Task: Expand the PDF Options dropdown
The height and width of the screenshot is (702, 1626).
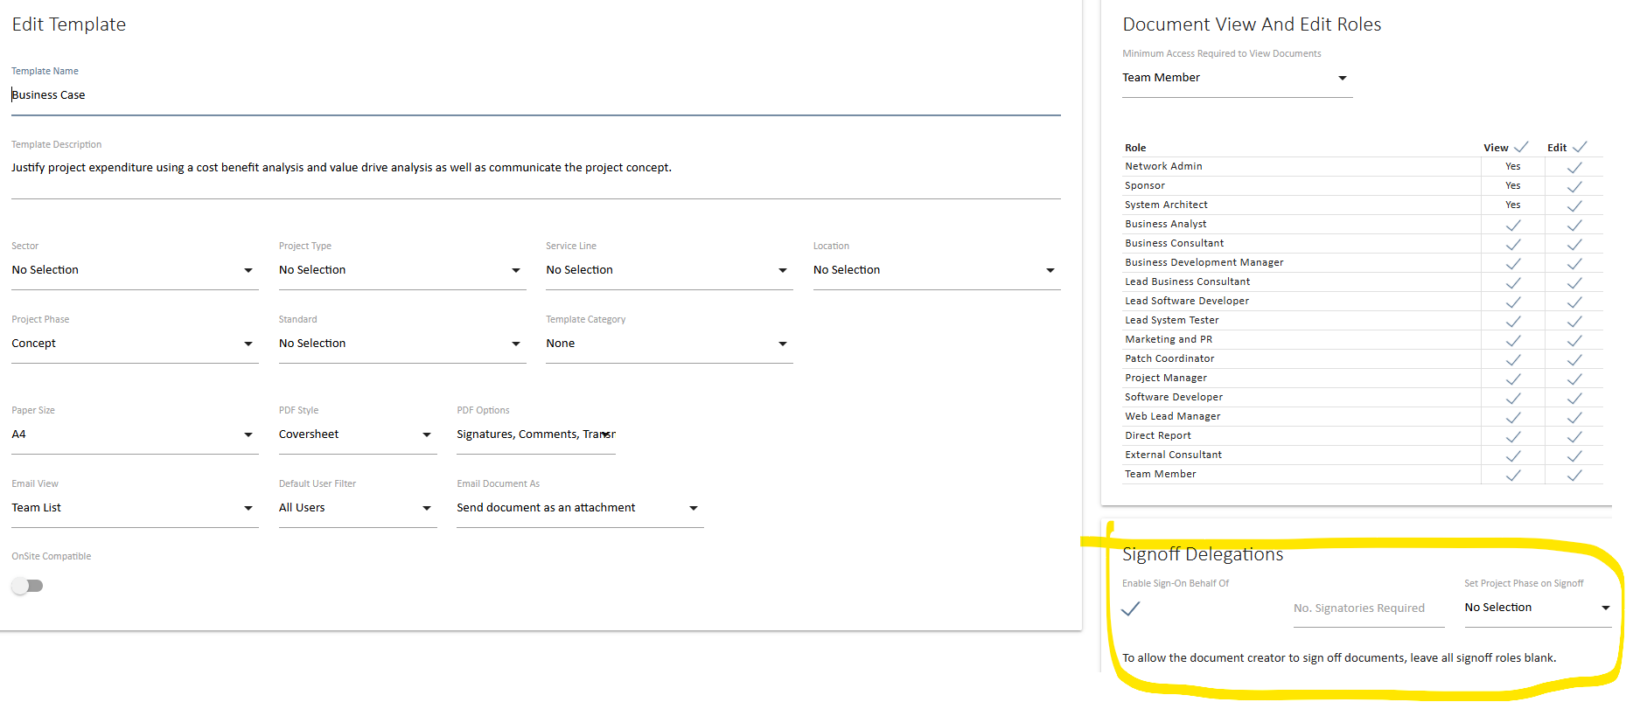Action: [x=536, y=434]
